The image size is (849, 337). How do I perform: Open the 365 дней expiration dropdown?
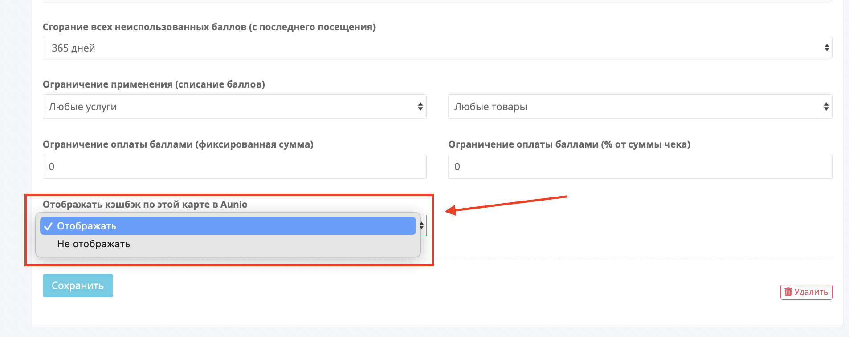[x=437, y=48]
